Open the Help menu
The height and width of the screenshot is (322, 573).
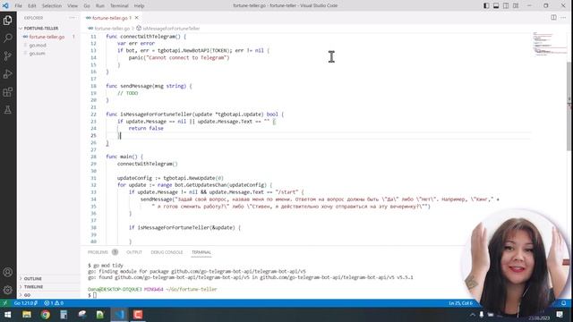[x=140, y=6]
